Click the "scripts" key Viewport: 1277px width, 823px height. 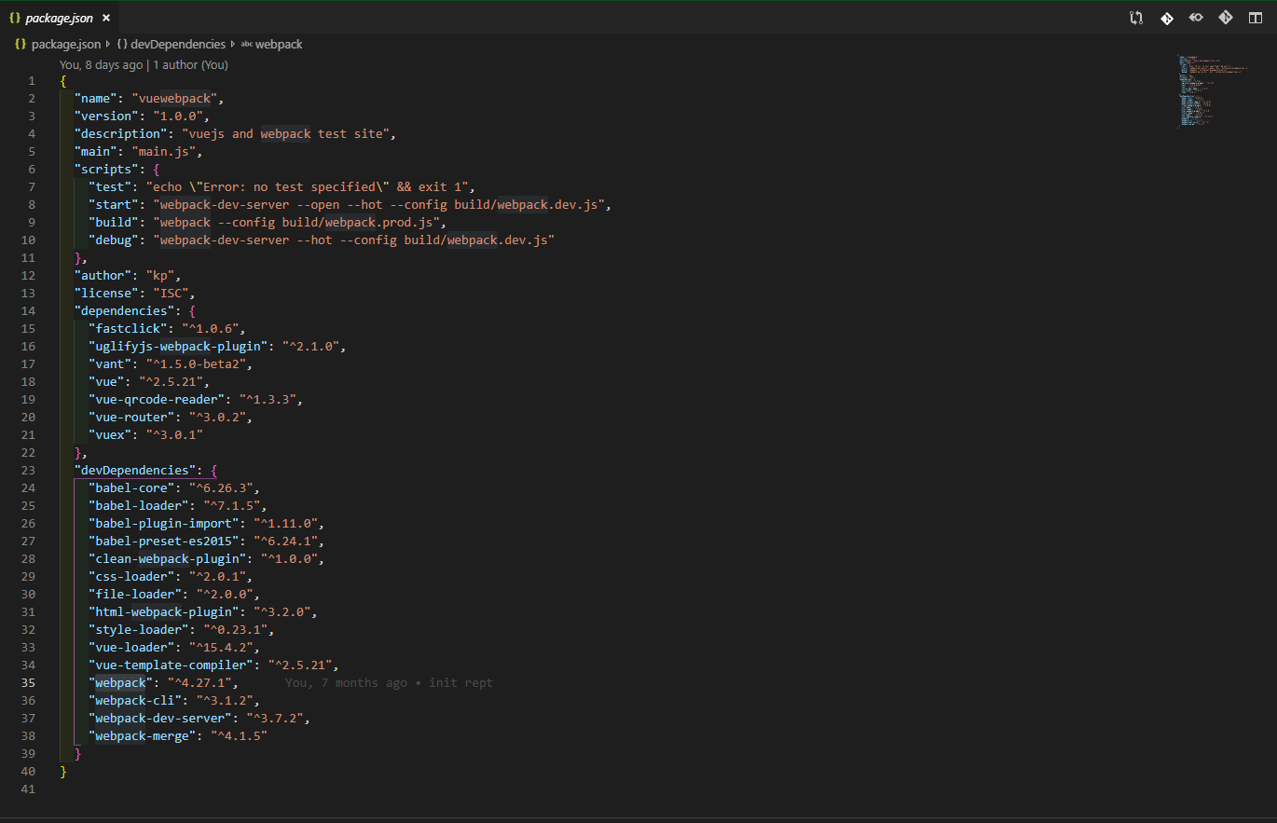(x=107, y=170)
